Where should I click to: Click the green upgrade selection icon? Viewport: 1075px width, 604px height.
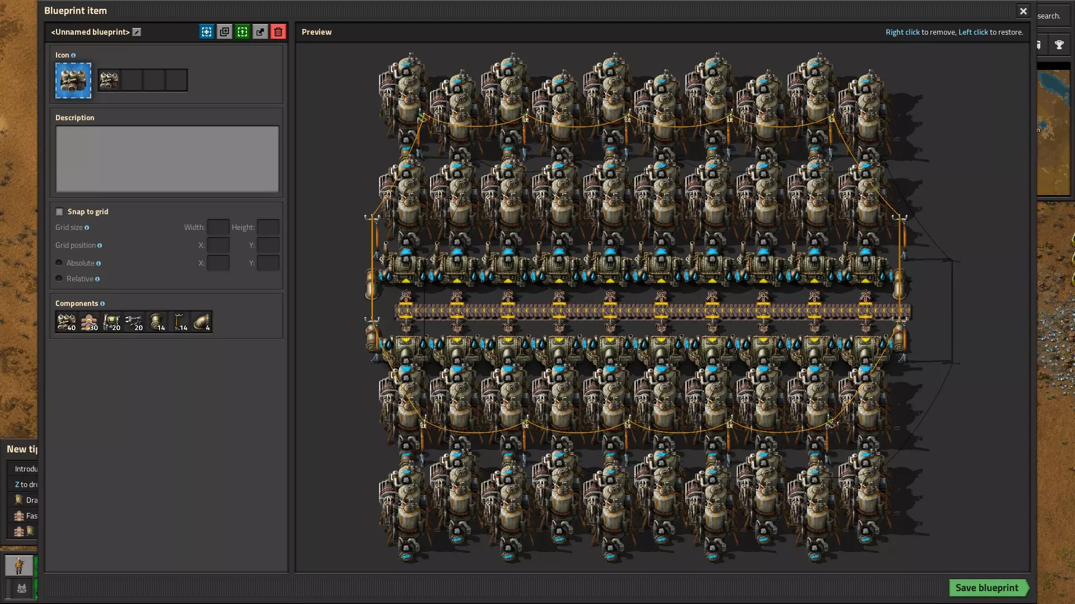coord(242,32)
